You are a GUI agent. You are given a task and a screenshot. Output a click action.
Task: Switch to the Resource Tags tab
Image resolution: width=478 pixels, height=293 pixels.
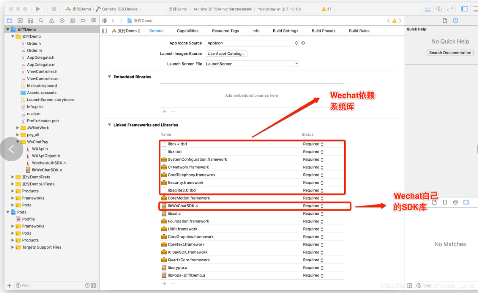[x=225, y=31]
